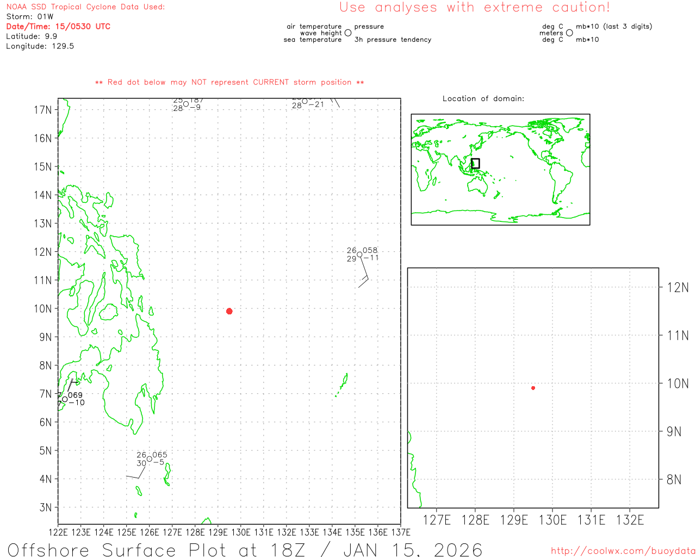Open the coolwx.com/buoydata link

coord(623,551)
